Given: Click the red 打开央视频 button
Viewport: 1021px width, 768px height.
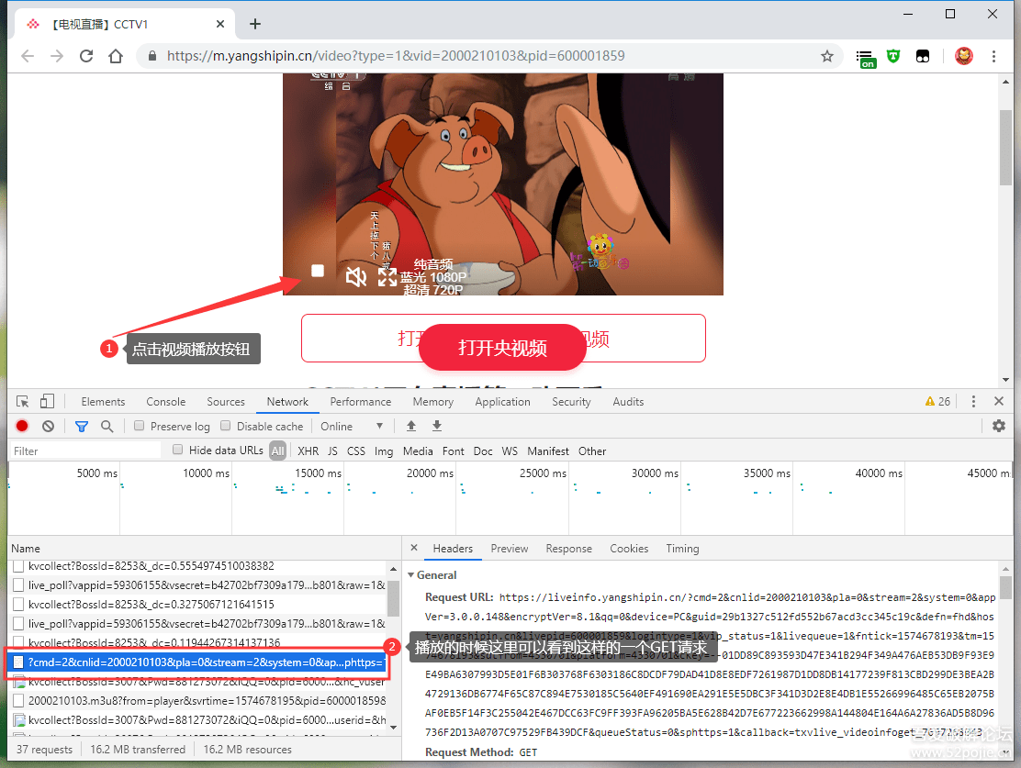Looking at the screenshot, I should [x=502, y=348].
